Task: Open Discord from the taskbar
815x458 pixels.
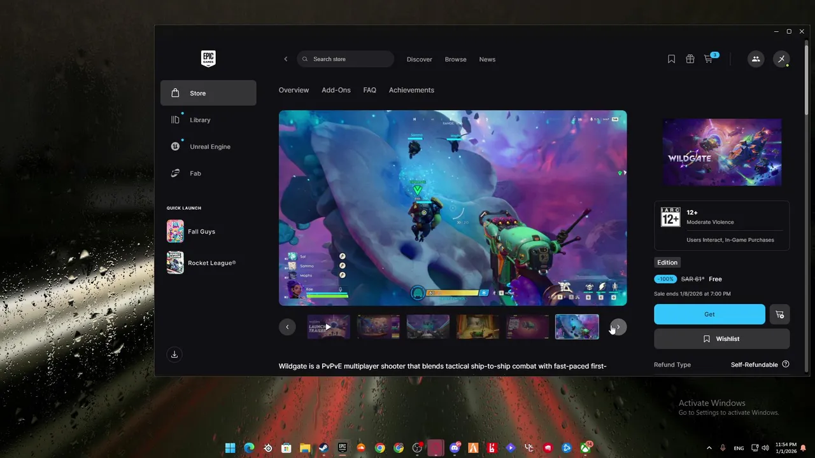Action: pos(454,448)
